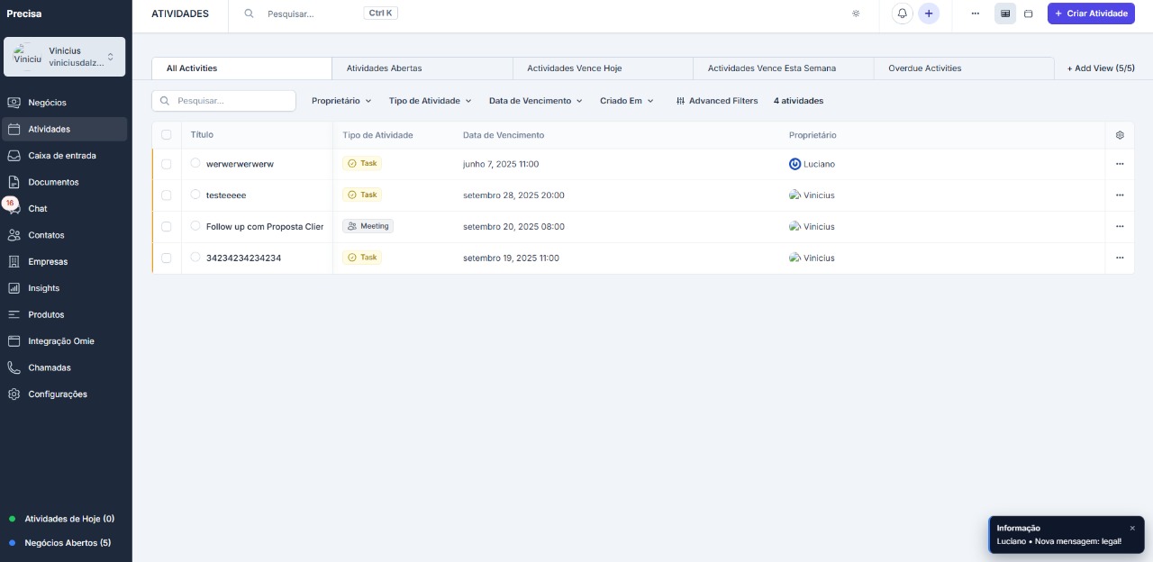Tick the checkbox for testeeeee row
Screen dimensions: 1153x562
[166, 195]
